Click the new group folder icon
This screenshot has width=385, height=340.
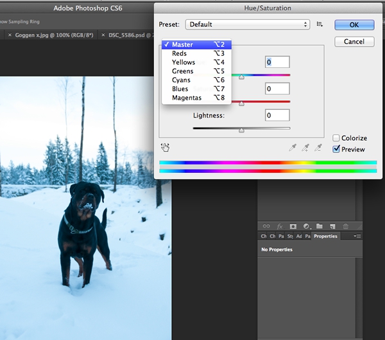(319, 226)
